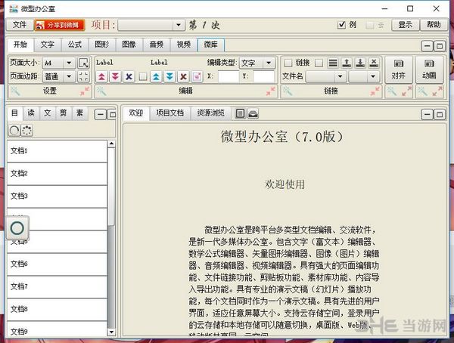This screenshot has height=343, width=454.
Task: Click the floating circle button over document list
Action: pyautogui.click(x=17, y=228)
